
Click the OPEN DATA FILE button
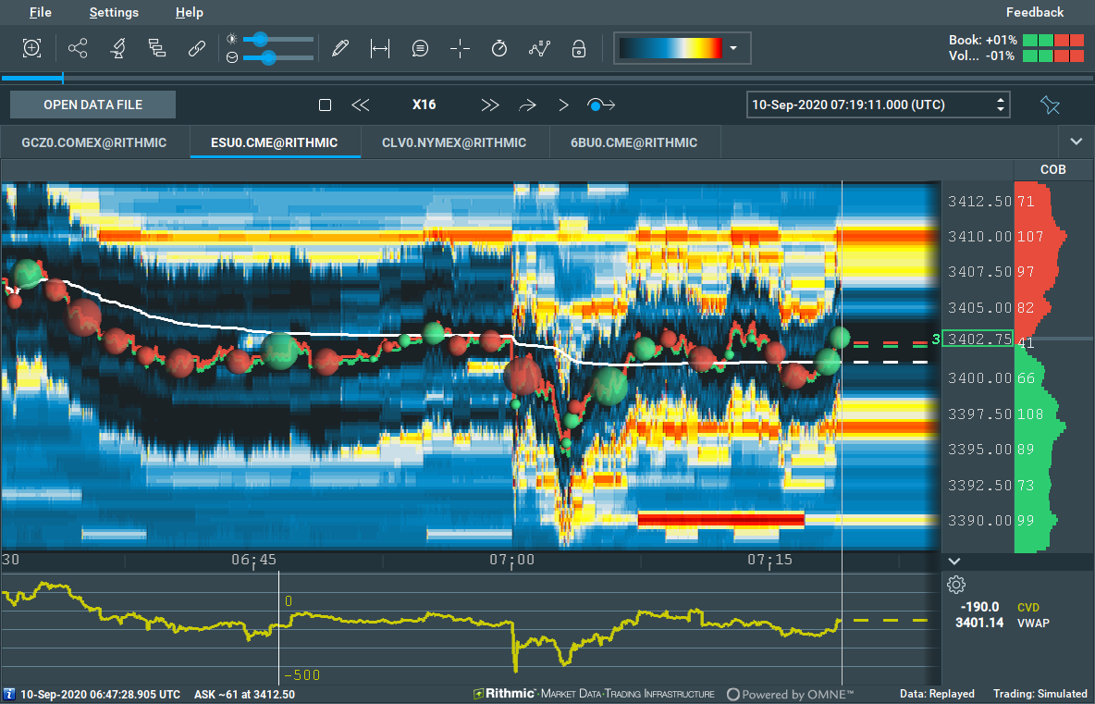92,105
